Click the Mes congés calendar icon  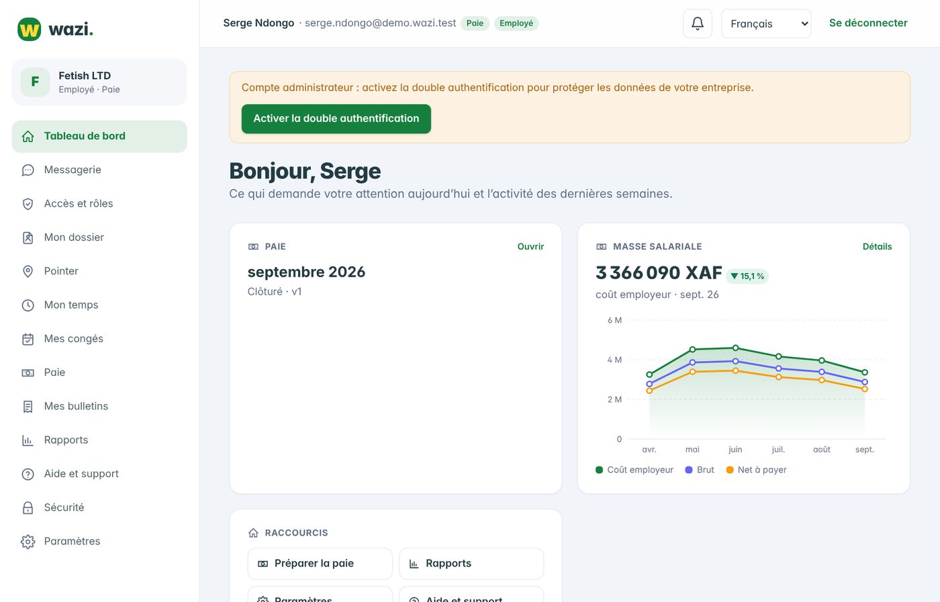28,339
